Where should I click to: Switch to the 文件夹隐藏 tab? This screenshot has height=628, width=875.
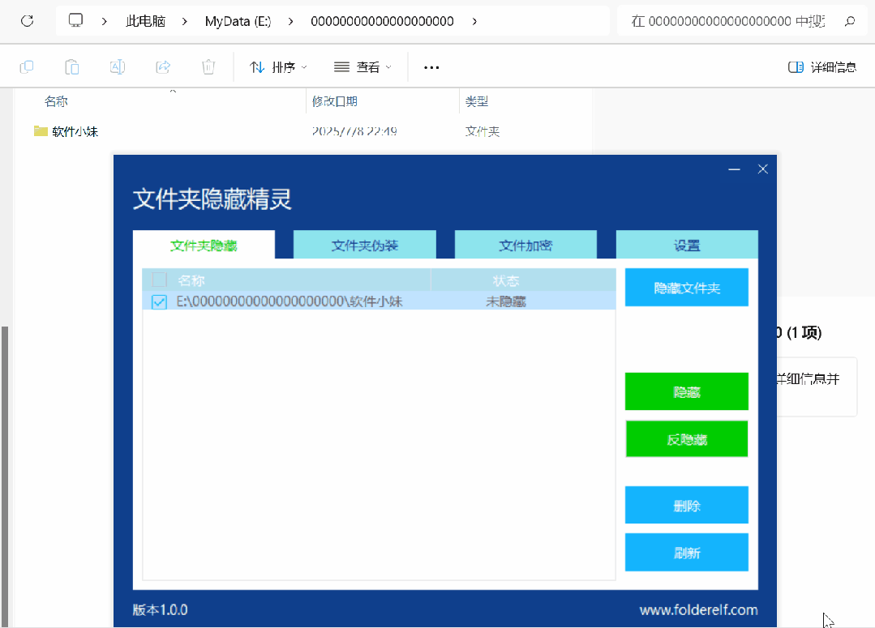pos(204,245)
